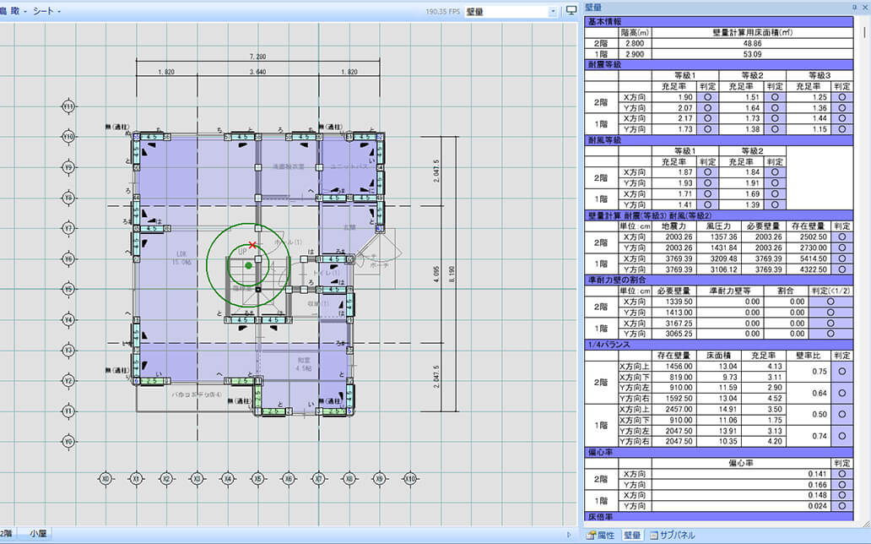The image size is (871, 544).
Task: Click the red X rigidity center marker
Action: 252,244
